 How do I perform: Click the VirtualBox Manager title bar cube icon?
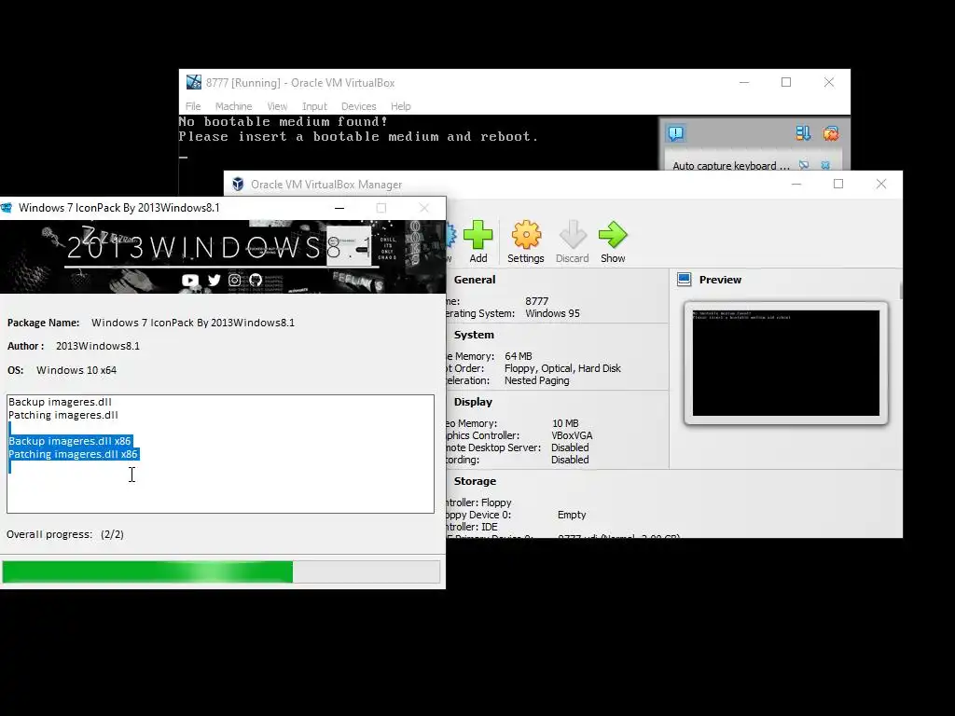[x=238, y=184]
